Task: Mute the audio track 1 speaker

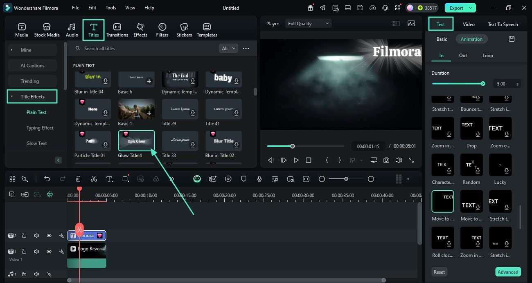Action: click(36, 274)
